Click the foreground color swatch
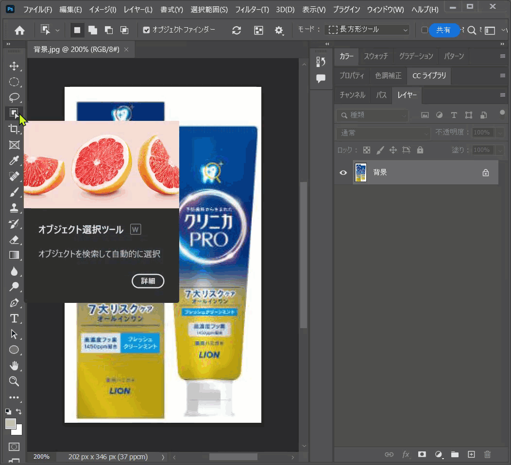 pyautogui.click(x=11, y=424)
